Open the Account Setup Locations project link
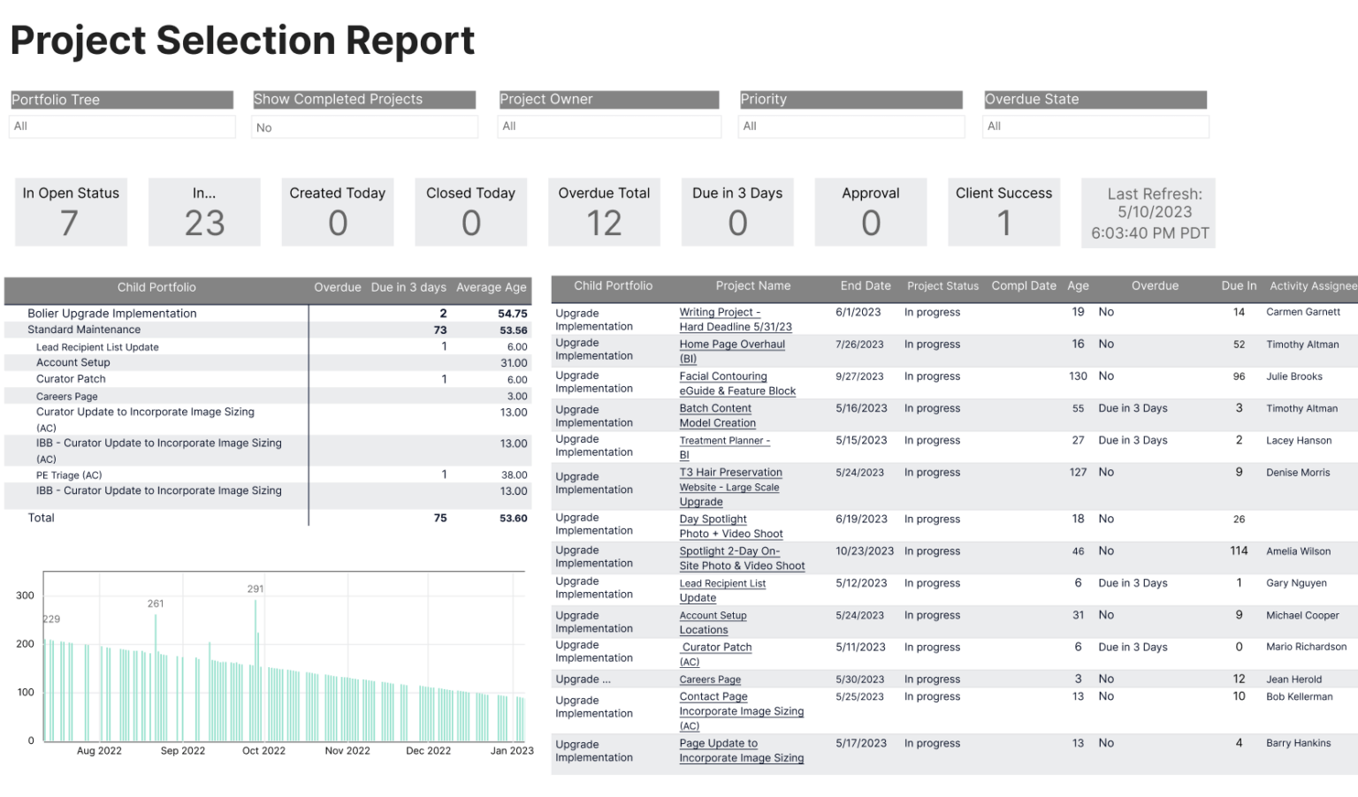 pyautogui.click(x=713, y=622)
